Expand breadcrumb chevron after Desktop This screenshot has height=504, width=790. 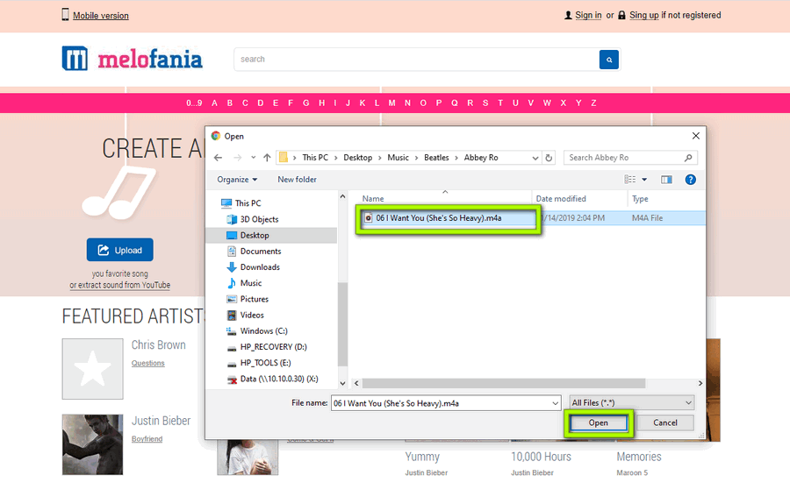point(379,158)
